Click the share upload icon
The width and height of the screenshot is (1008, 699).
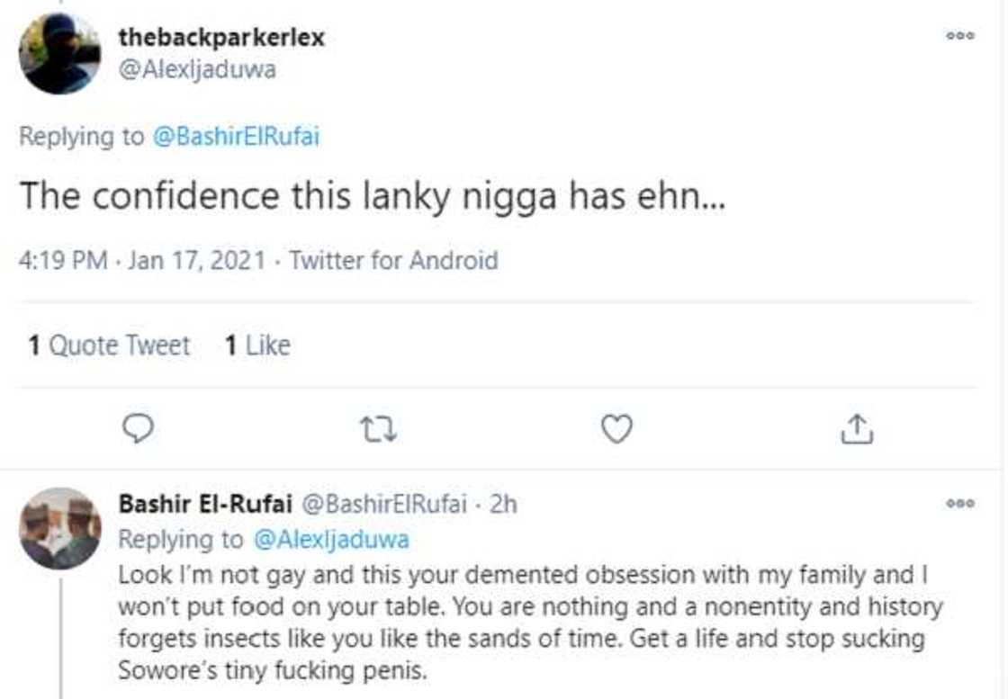(856, 429)
